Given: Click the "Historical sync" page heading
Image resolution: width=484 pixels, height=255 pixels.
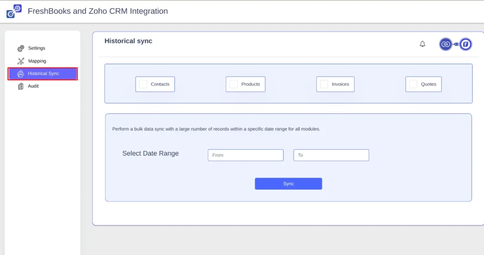Looking at the screenshot, I should [129, 41].
